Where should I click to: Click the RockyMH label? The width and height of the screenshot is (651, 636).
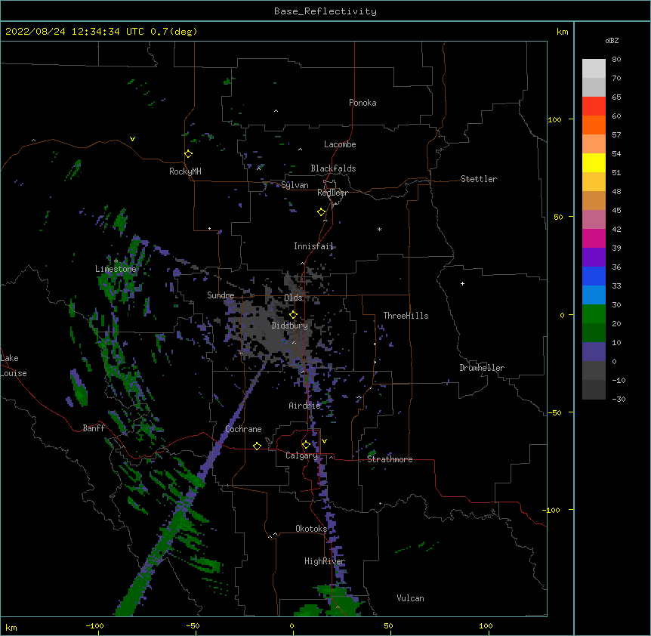(185, 171)
